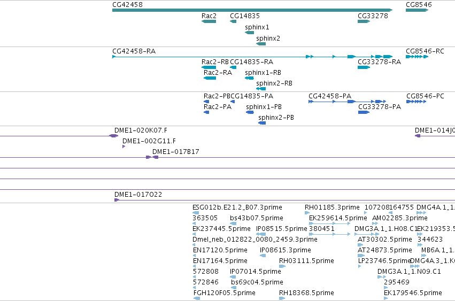Click the Rac2 gene arrow
Image resolution: width=455 pixels, height=301 pixels.
(209, 21)
